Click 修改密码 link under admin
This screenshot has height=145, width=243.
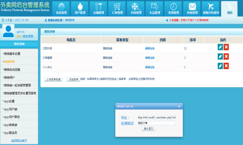[28, 36]
